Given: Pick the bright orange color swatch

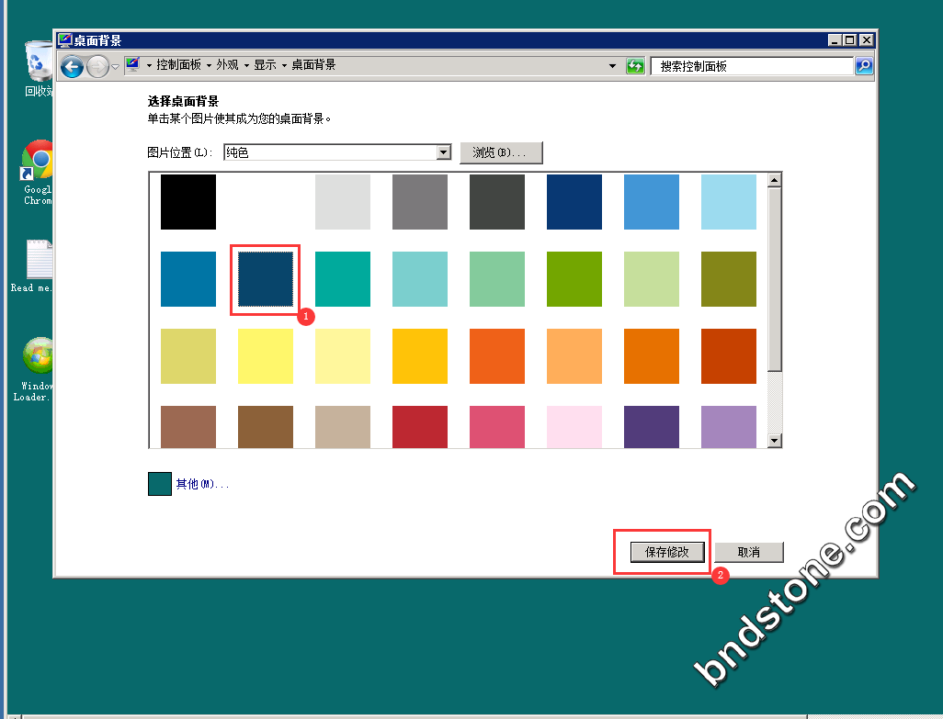Looking at the screenshot, I should point(497,356).
